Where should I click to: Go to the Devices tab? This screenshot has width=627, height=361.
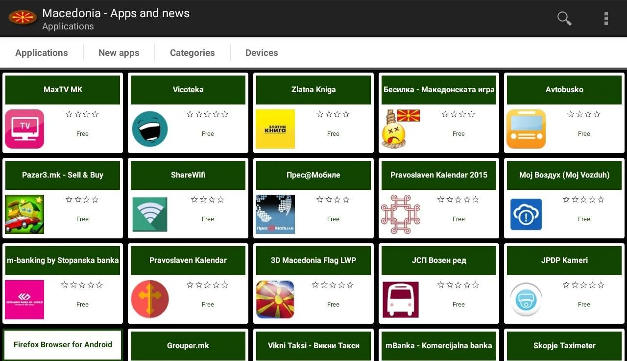coord(262,53)
